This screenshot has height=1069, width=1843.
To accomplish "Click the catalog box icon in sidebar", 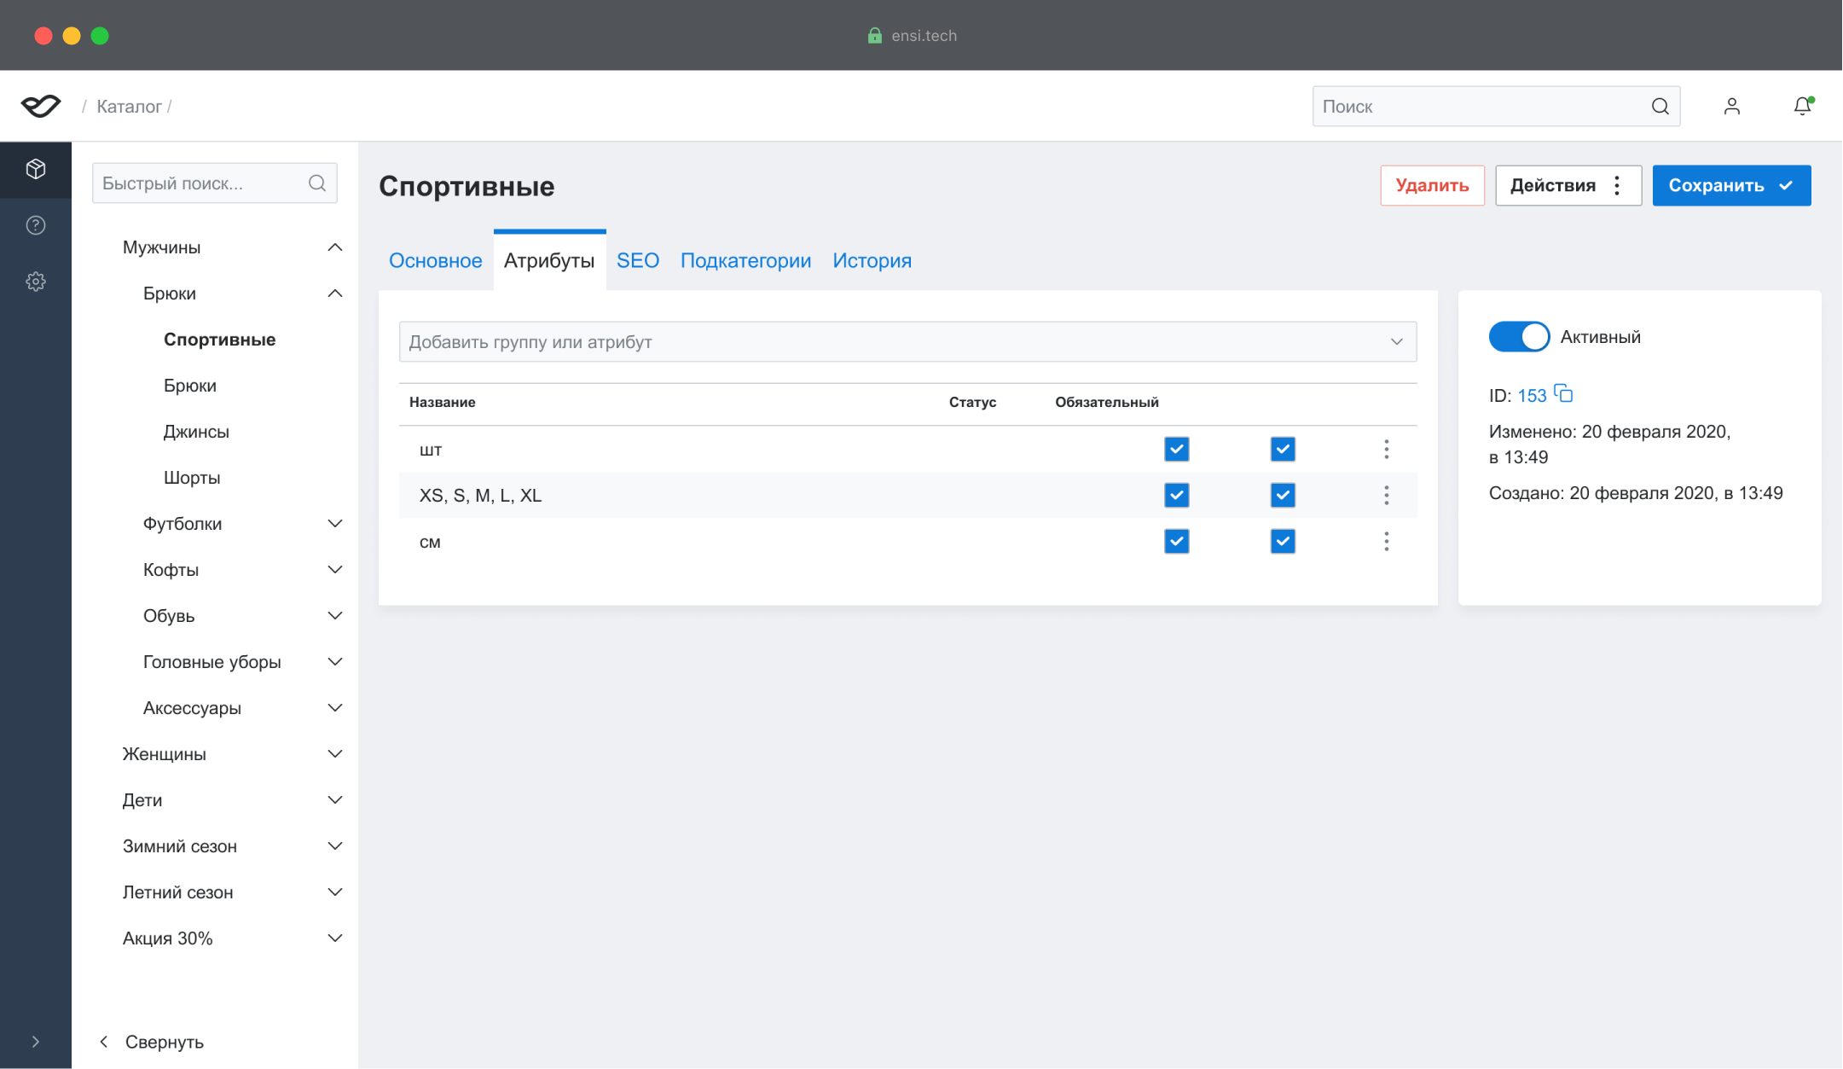I will point(36,169).
